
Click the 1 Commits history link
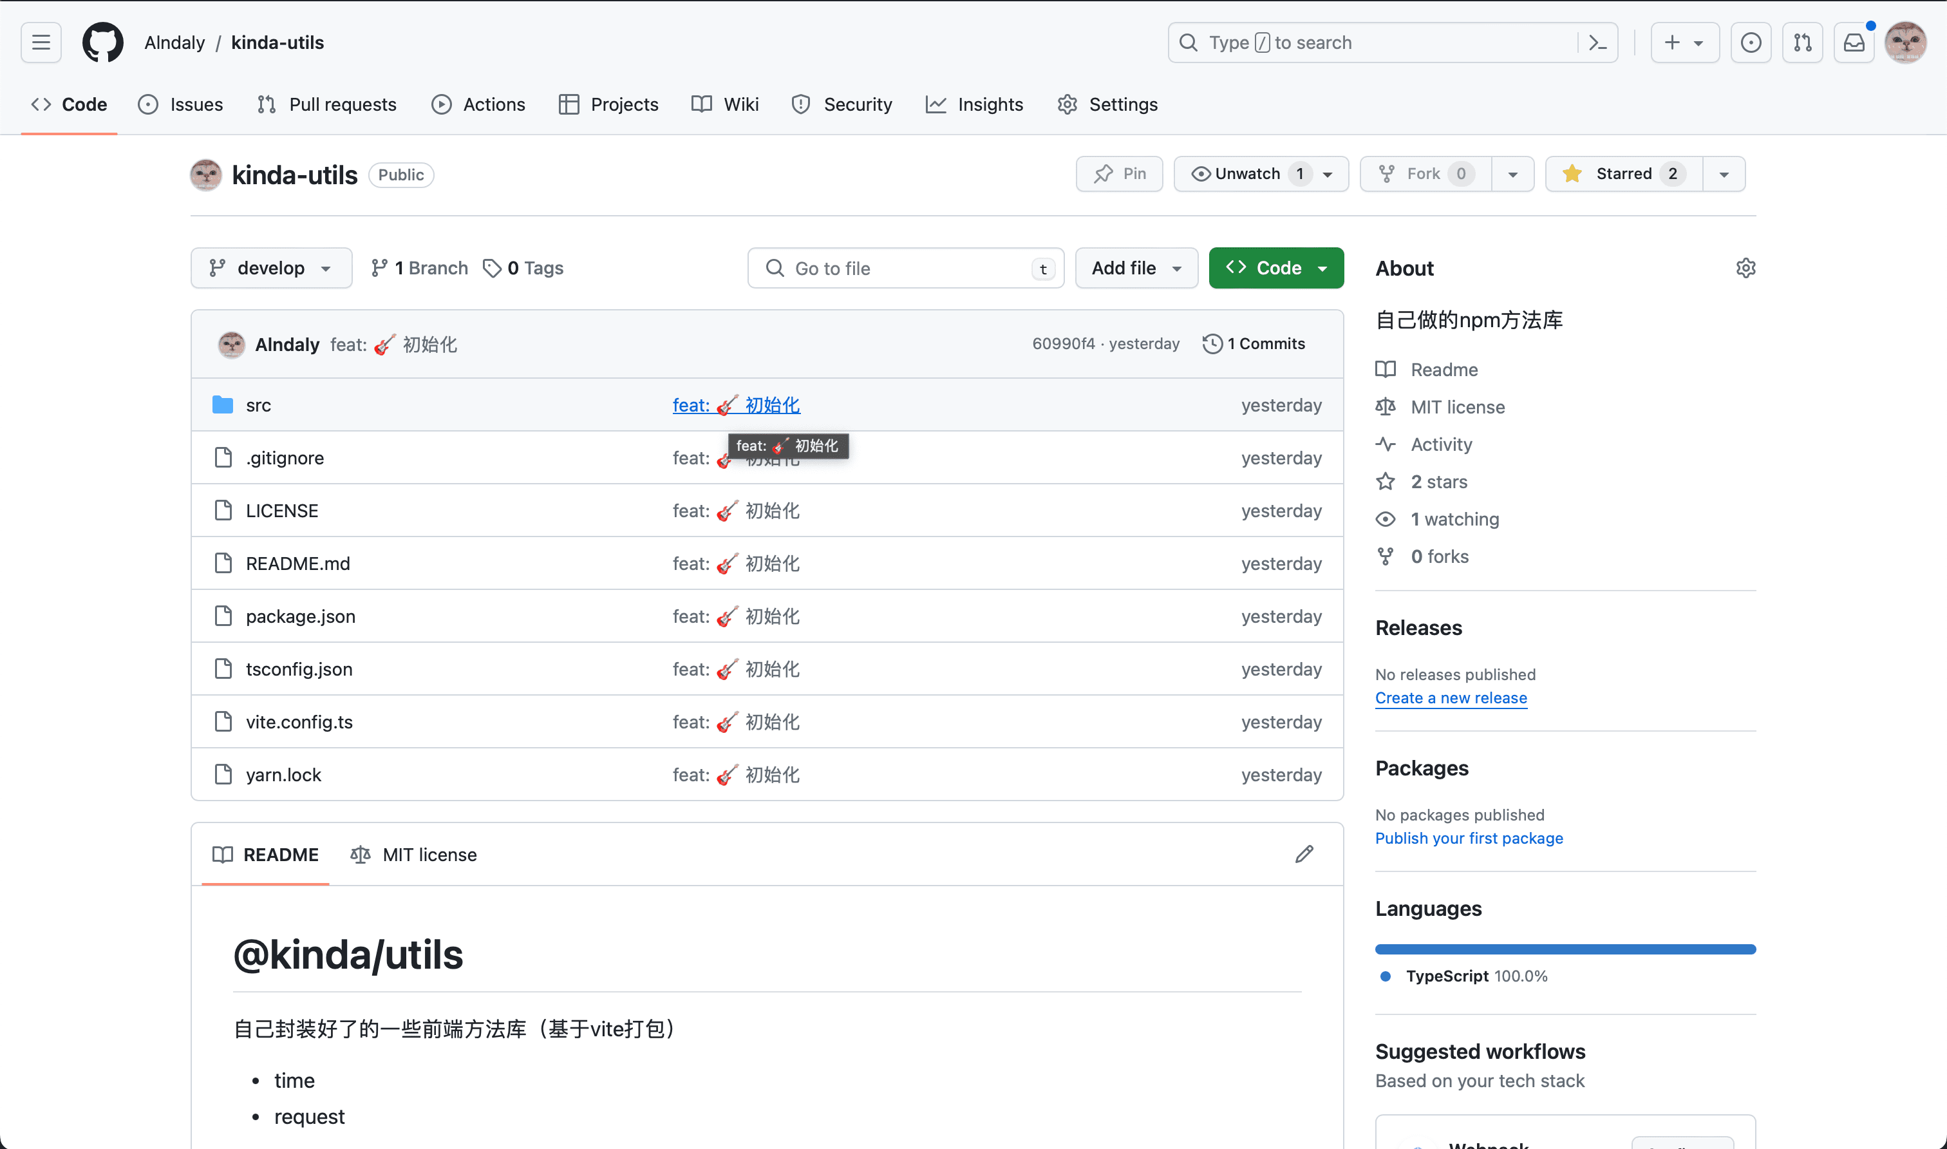point(1254,344)
